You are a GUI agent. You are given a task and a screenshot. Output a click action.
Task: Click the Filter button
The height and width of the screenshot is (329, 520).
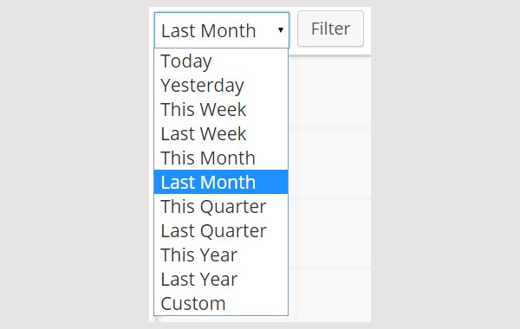point(330,29)
